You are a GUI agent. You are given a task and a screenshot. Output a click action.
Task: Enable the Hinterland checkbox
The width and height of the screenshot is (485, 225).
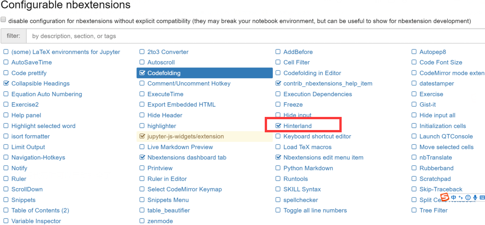click(278, 126)
